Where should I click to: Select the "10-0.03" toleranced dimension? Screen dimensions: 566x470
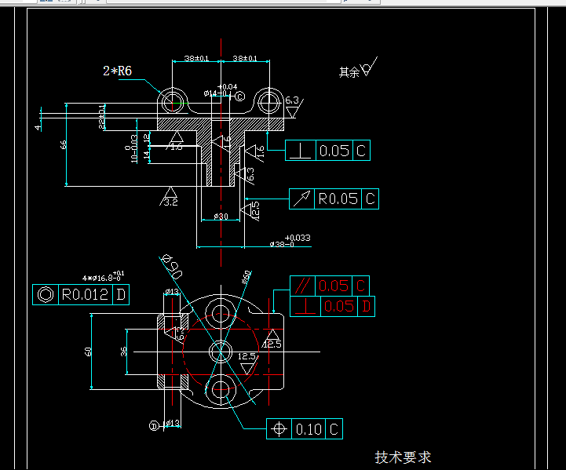click(x=132, y=148)
